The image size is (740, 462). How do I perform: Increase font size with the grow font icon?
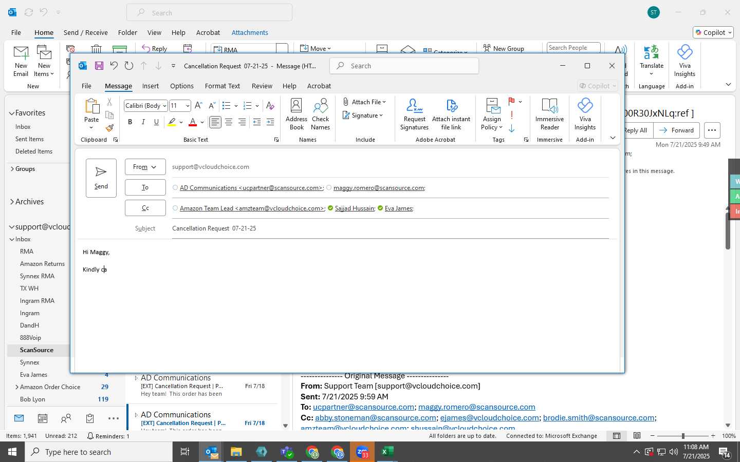point(198,106)
